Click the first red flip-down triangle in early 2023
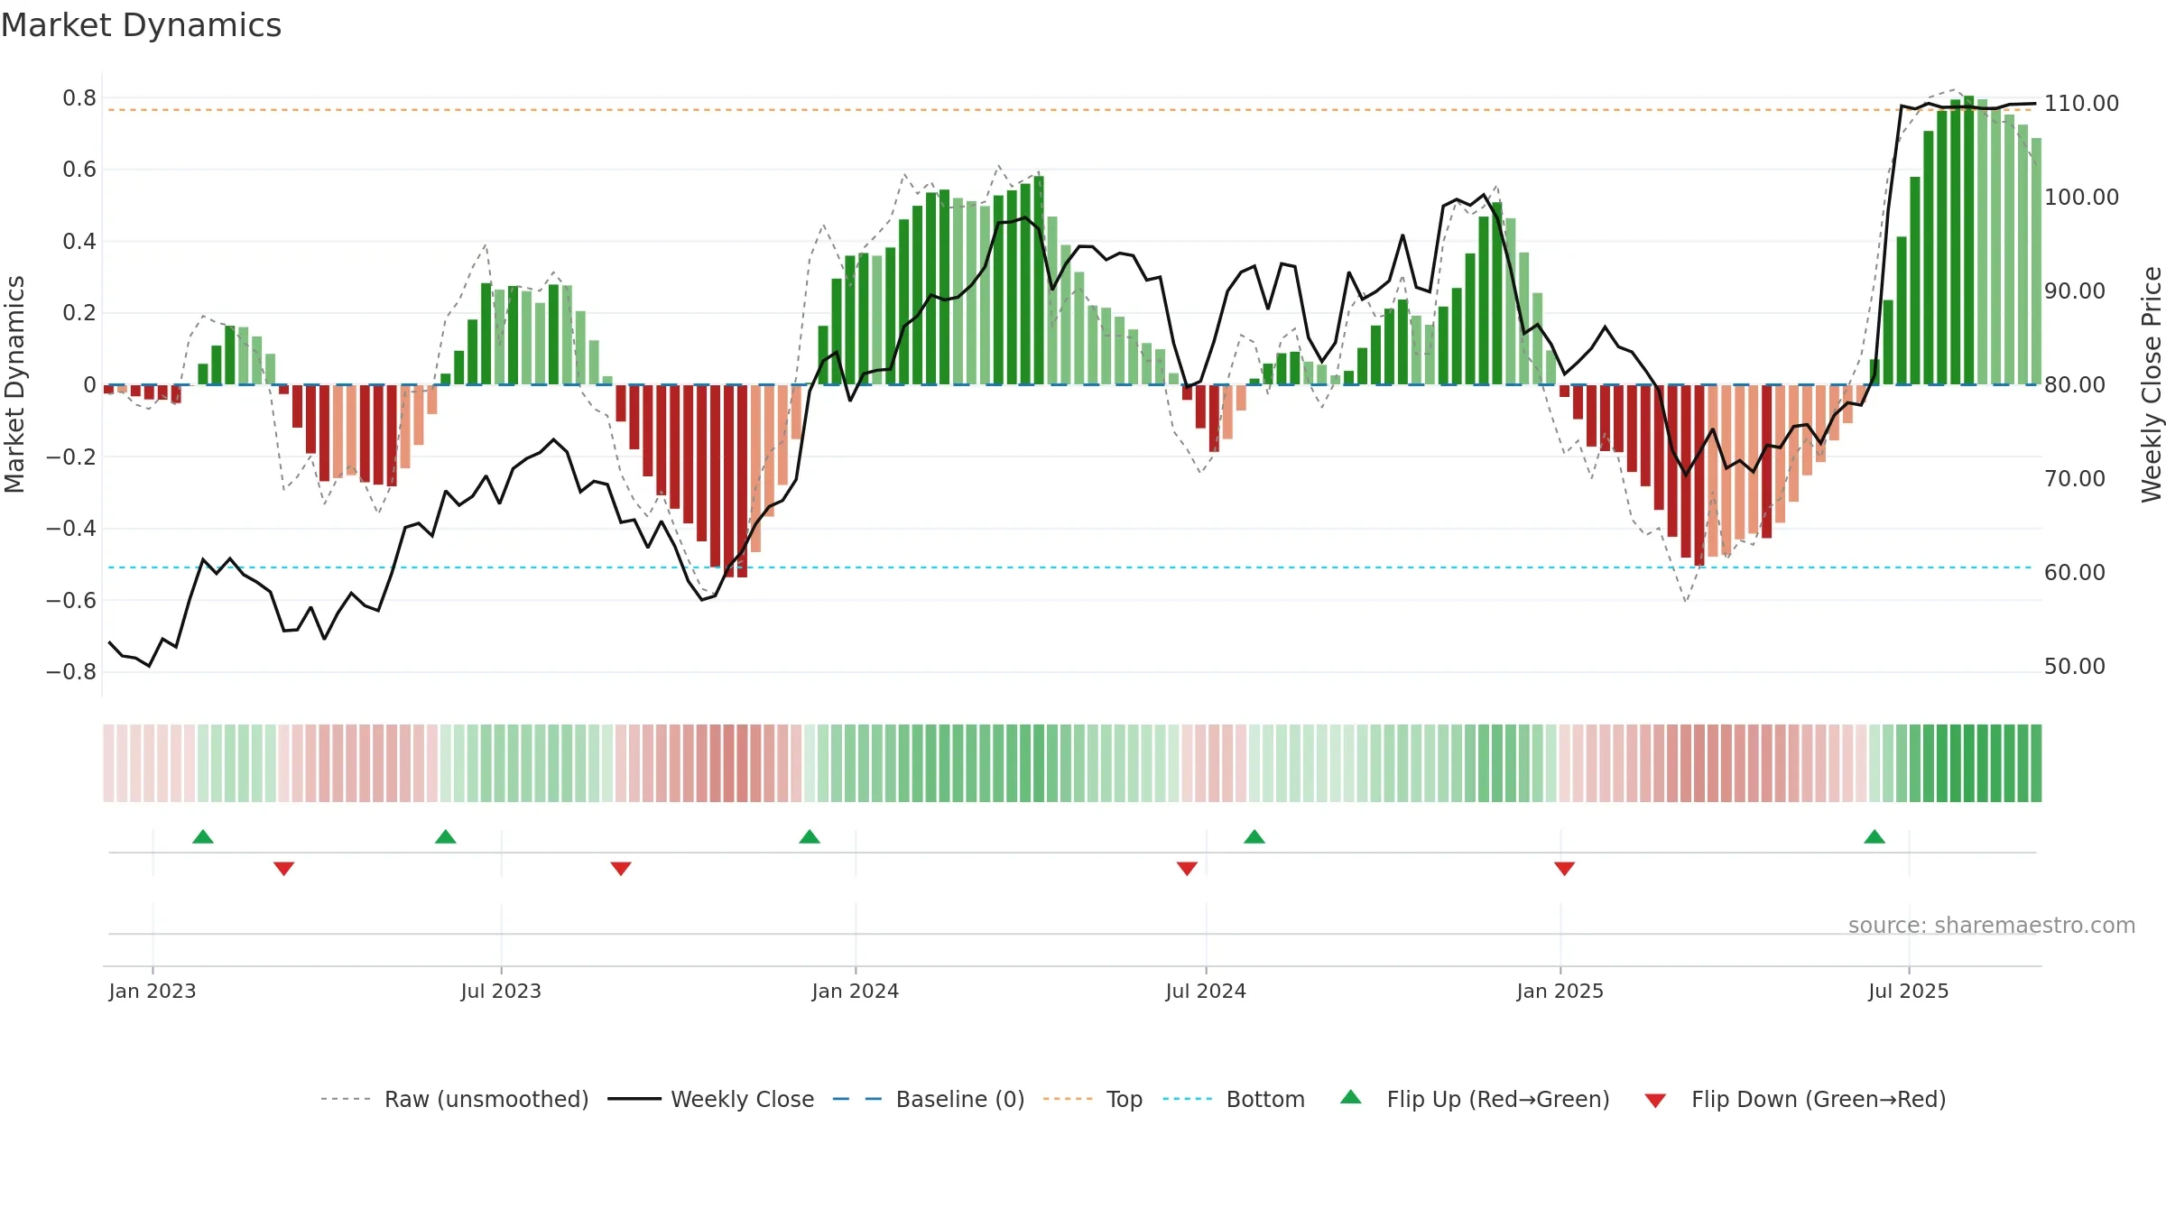This screenshot has height=1218, width=2166. pyautogui.click(x=284, y=869)
